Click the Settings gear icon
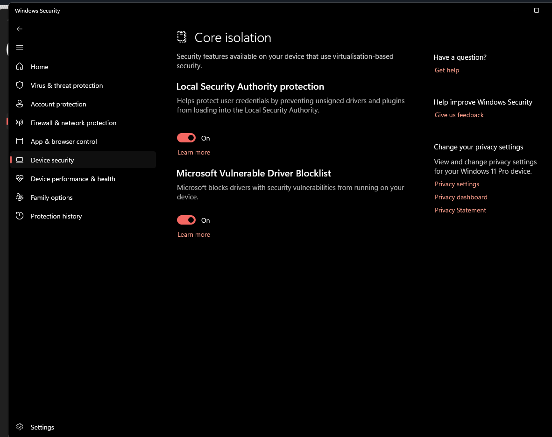Screen dimensions: 552x437 click(20, 427)
